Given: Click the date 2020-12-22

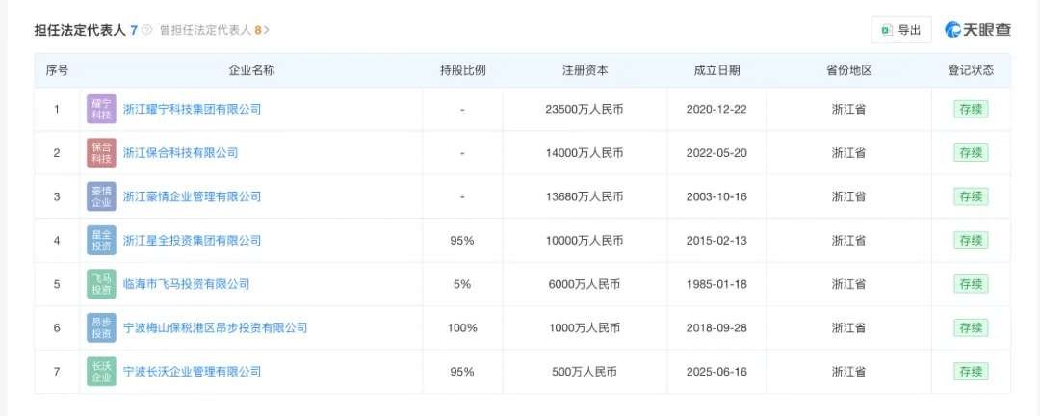Looking at the screenshot, I should (x=717, y=109).
